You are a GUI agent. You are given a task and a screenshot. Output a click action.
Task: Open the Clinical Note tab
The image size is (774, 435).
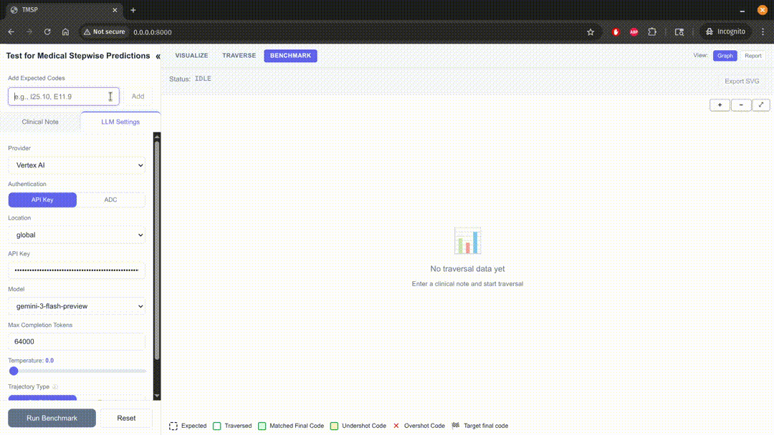coord(40,122)
